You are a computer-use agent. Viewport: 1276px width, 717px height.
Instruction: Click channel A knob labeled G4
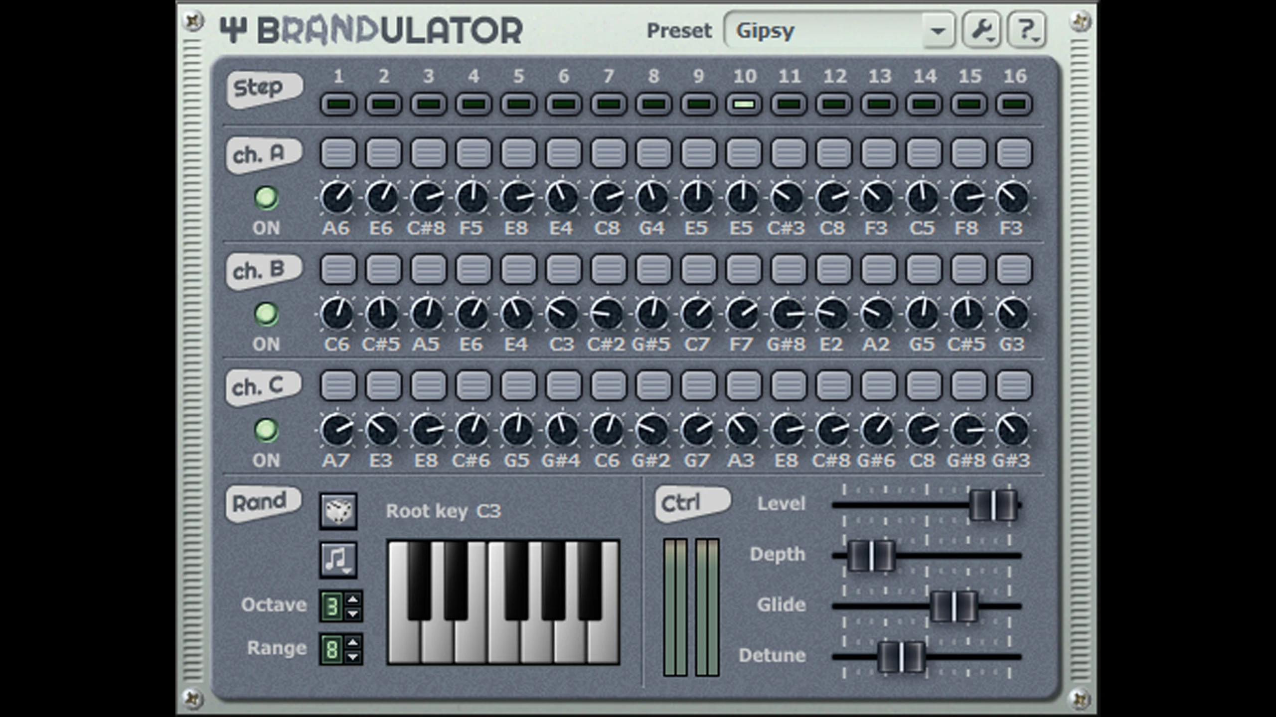point(653,198)
